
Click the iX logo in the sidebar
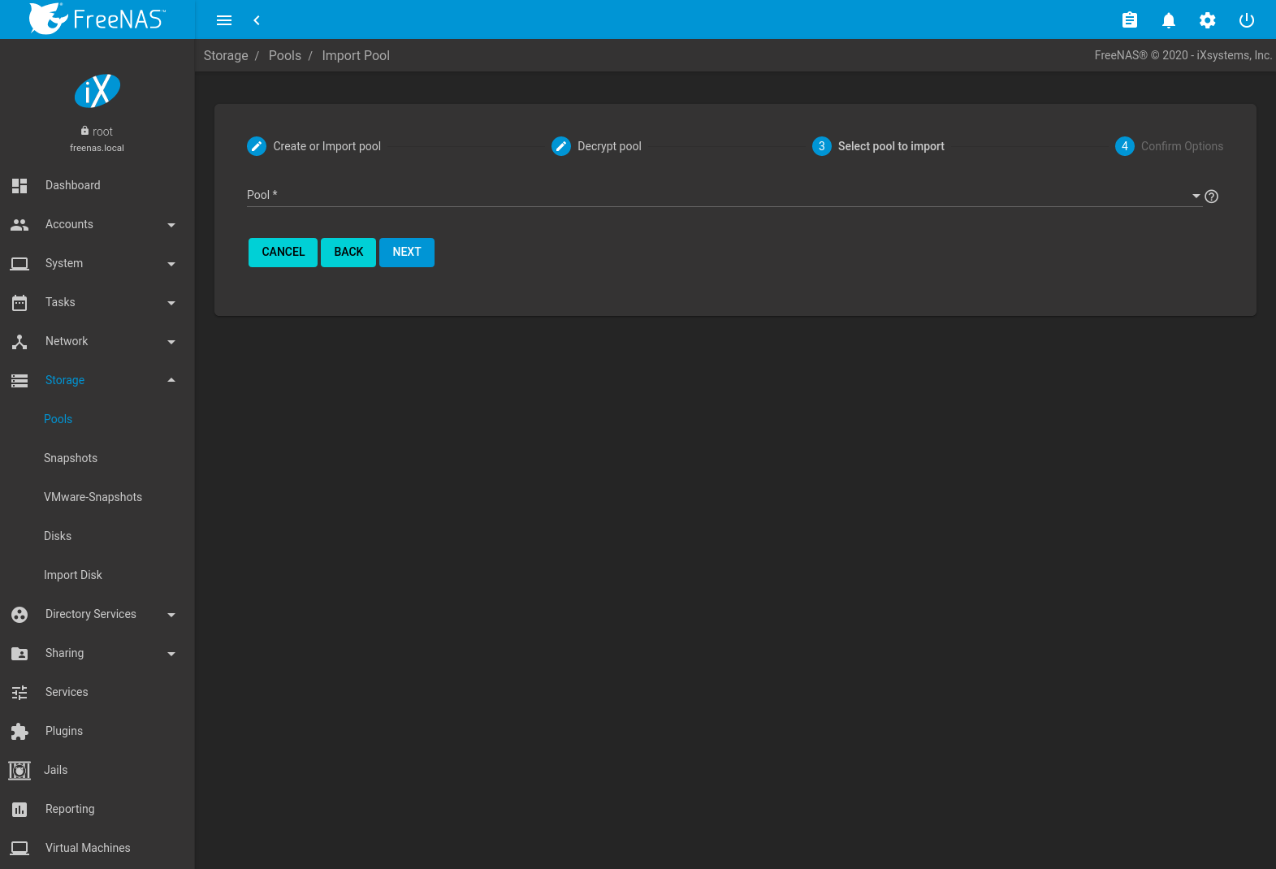[97, 91]
